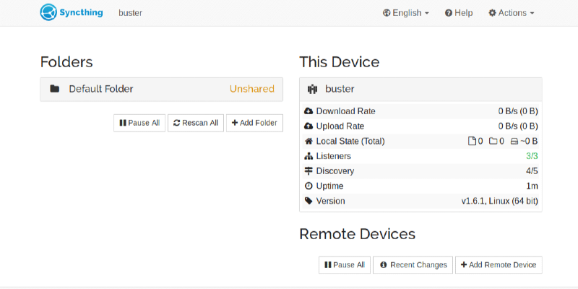578x289 pixels.
Task: Click the Upload Rate cloud icon
Action: (x=309, y=126)
